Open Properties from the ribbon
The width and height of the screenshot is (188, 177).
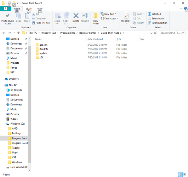tap(126, 16)
